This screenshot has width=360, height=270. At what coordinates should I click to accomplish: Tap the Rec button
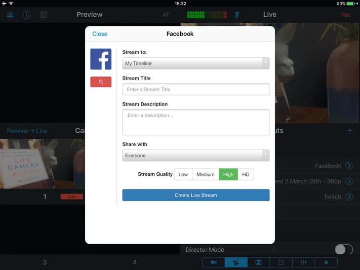(346, 15)
